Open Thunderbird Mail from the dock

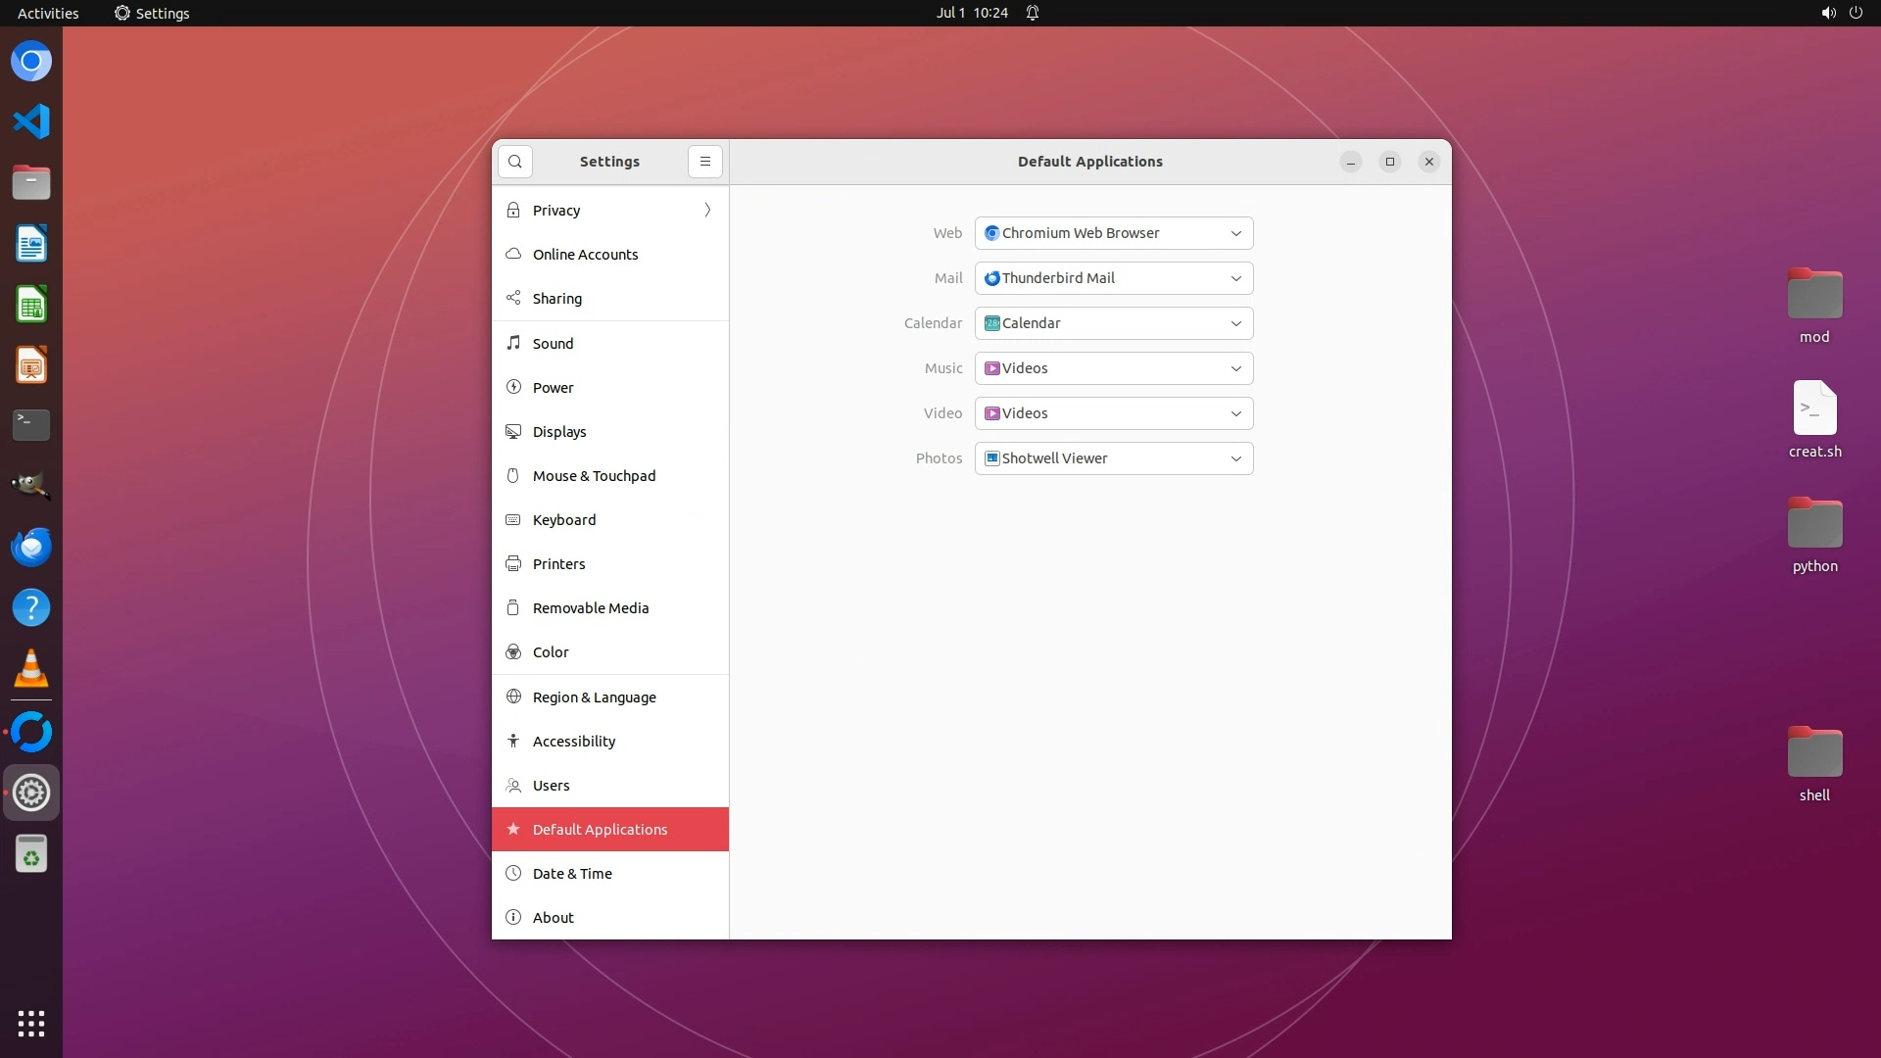click(x=31, y=547)
